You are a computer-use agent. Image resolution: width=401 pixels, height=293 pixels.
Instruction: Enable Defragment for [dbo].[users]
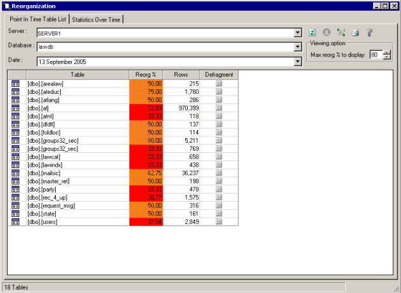click(219, 222)
